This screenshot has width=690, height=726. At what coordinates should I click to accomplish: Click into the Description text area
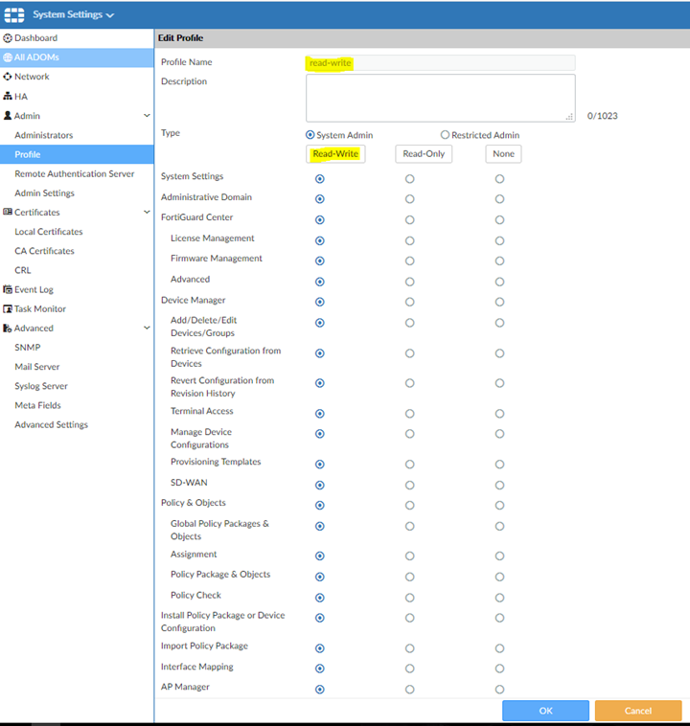(x=440, y=98)
